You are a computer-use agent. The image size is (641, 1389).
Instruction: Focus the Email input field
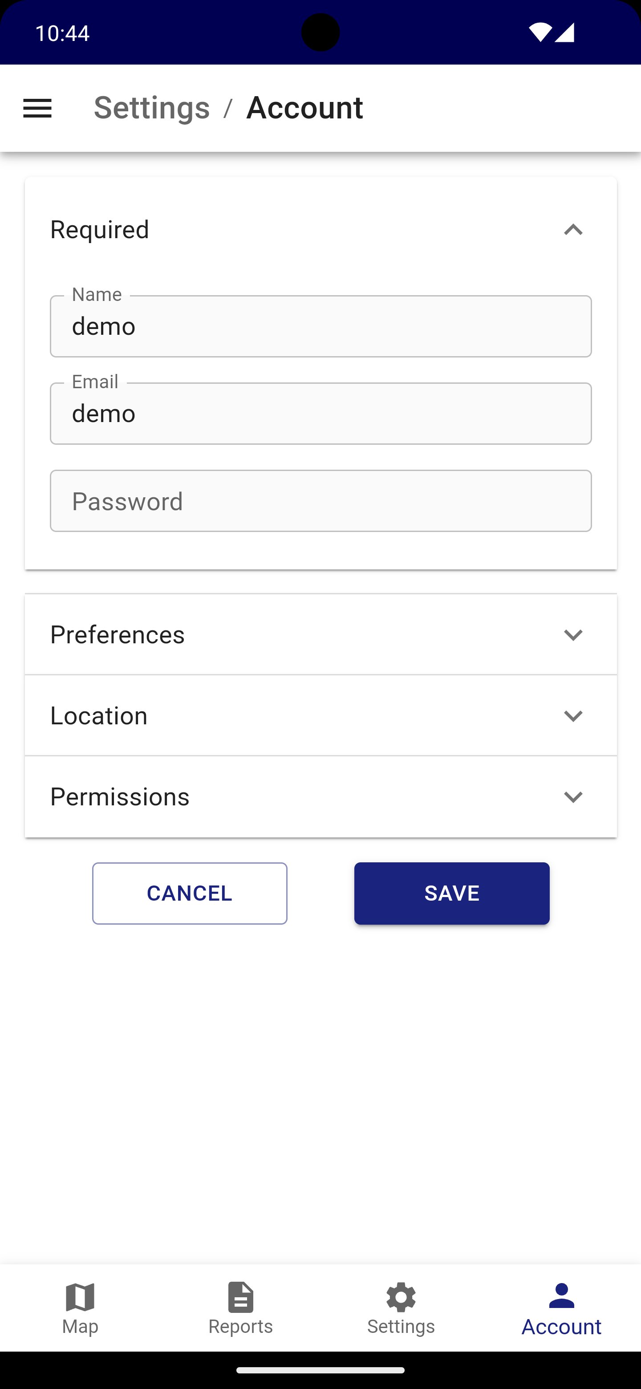[320, 414]
